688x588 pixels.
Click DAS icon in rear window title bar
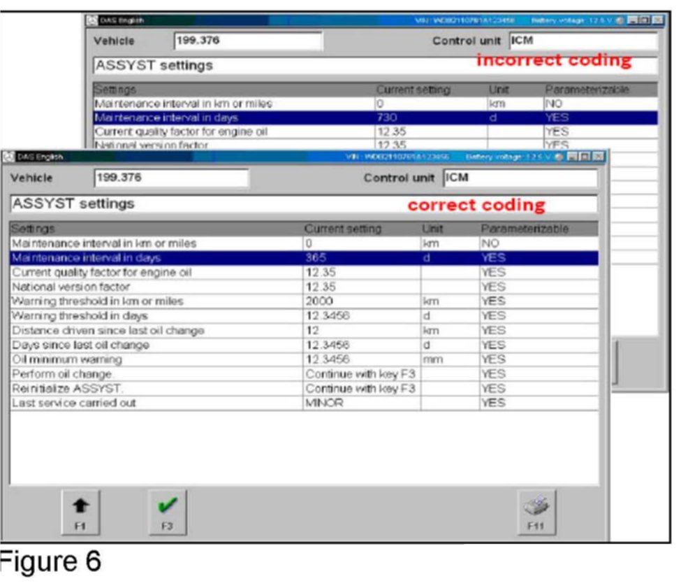91,20
